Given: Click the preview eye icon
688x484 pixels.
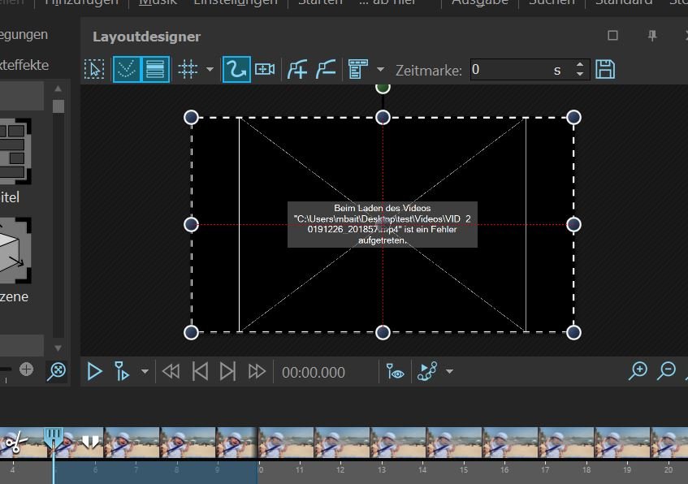Looking at the screenshot, I should coord(396,372).
